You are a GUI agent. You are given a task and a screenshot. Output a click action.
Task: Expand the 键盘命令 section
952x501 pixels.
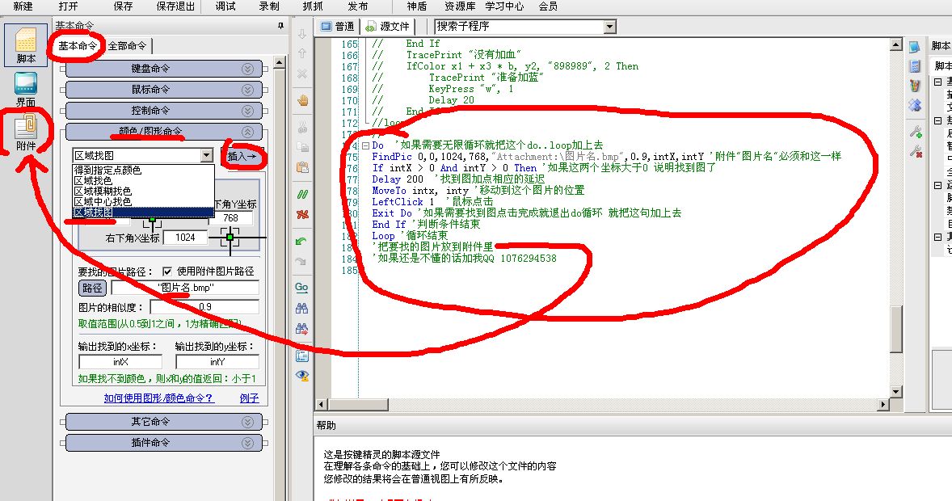click(x=246, y=69)
